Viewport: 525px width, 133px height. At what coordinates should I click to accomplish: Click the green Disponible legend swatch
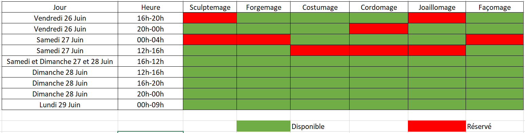coord(263,126)
